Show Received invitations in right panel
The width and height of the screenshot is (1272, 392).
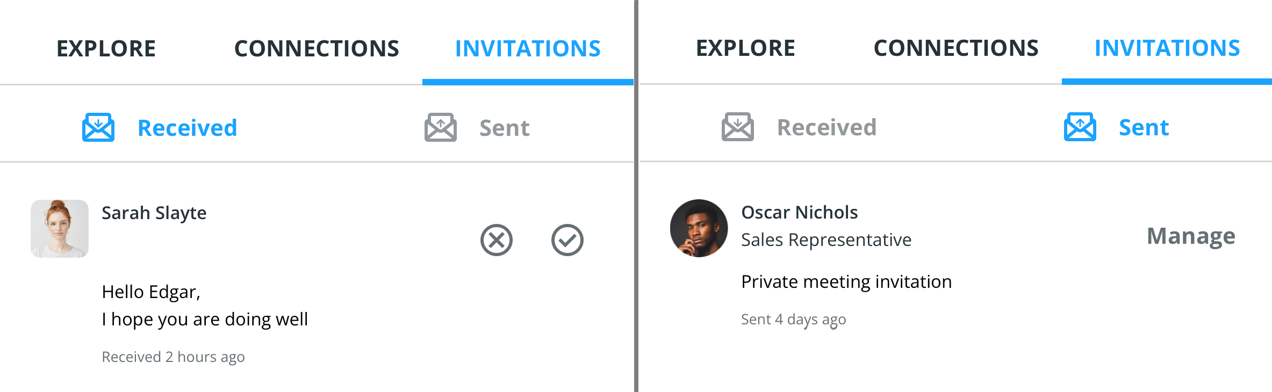[x=827, y=127]
